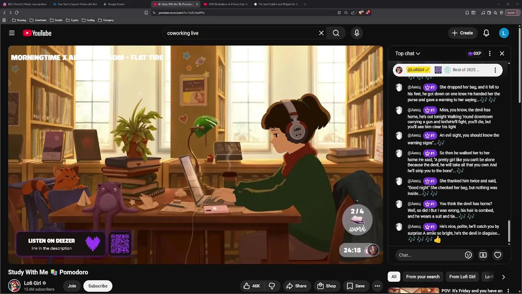The width and height of the screenshot is (522, 294).
Task: Open the recommended video thumbnail
Action: (413, 291)
